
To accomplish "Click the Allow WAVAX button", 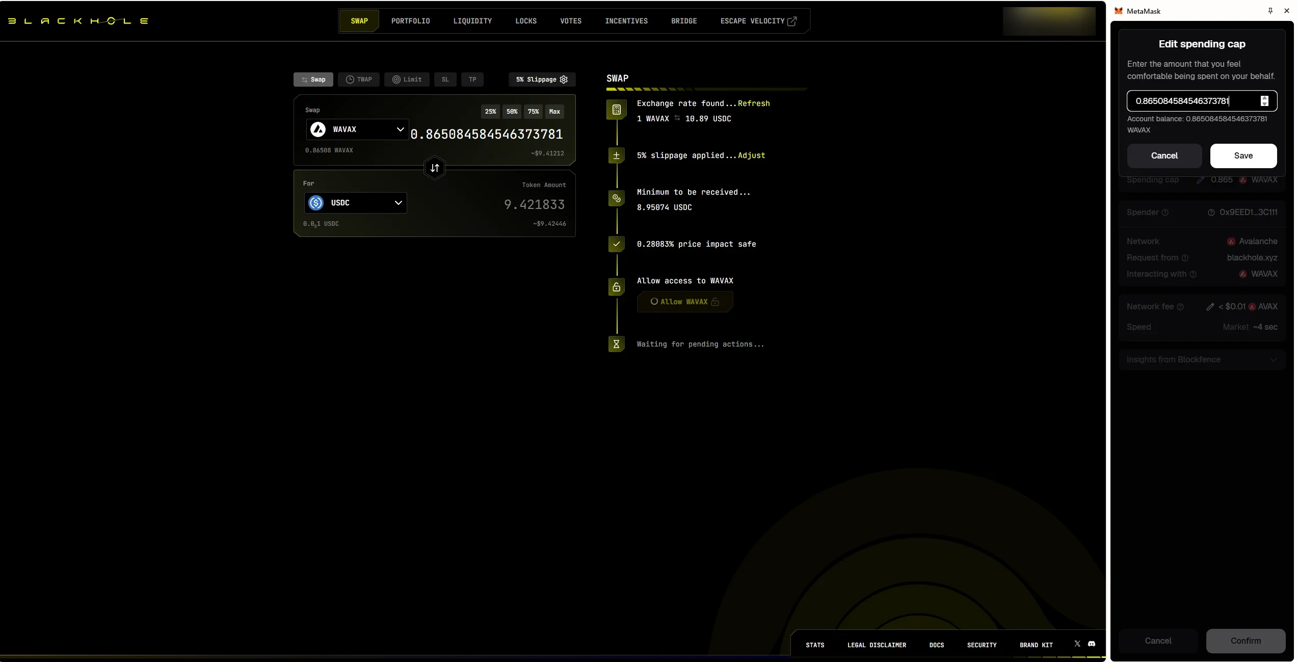I will [x=684, y=302].
